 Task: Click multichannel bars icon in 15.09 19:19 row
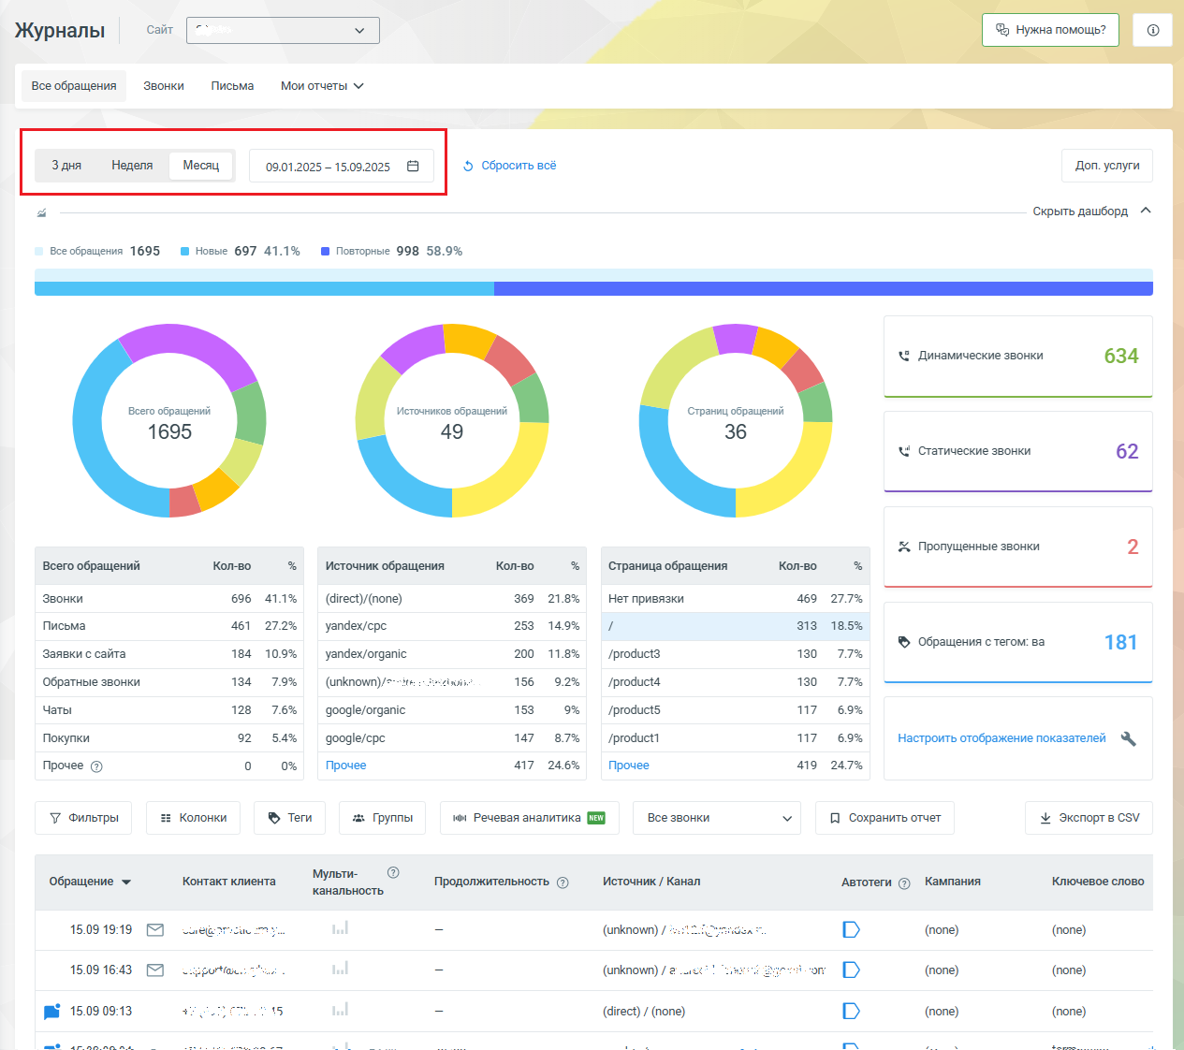[x=340, y=927]
